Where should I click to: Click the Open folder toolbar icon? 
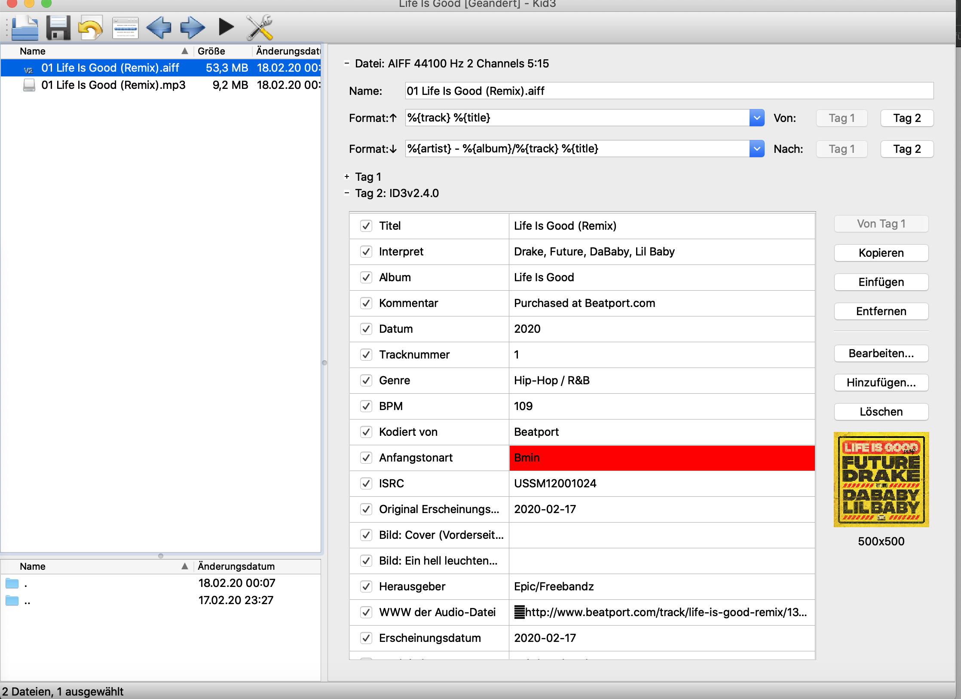coord(25,28)
